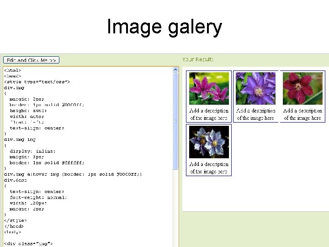Click the "</head>" code line
The height and width of the screenshot is (247, 329).
click(14, 226)
